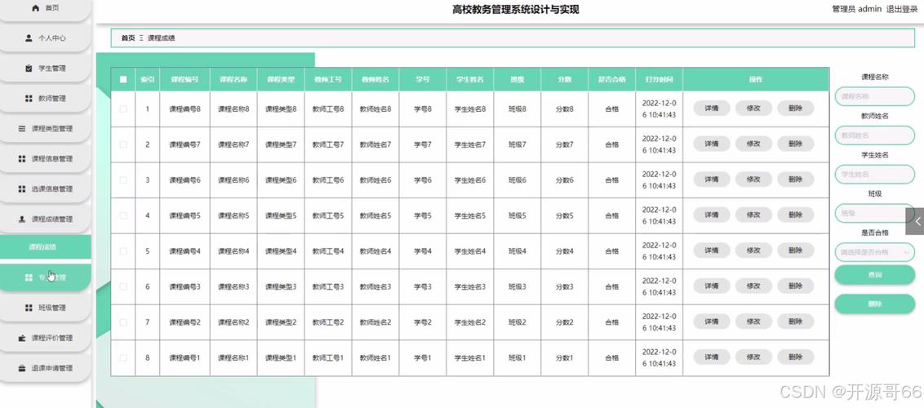This screenshot has height=408, width=924.
Task: Click the 首页 breadcrumb link
Action: [128, 38]
